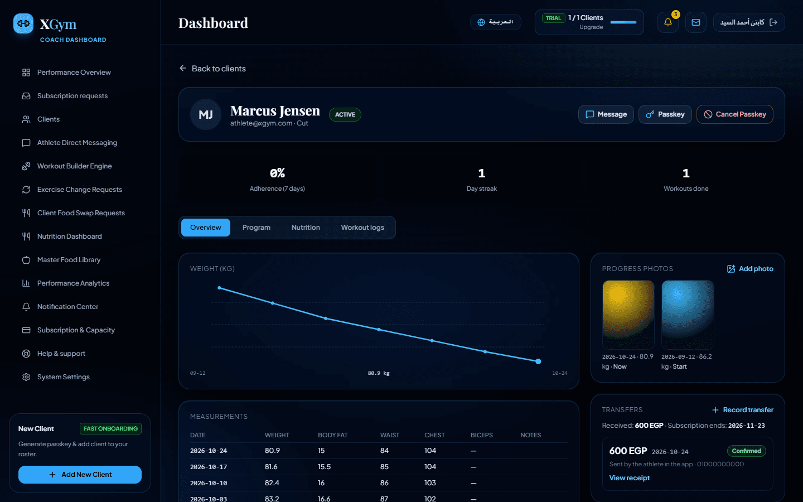Click the Cancel Passkey button
803x502 pixels.
(x=735, y=114)
